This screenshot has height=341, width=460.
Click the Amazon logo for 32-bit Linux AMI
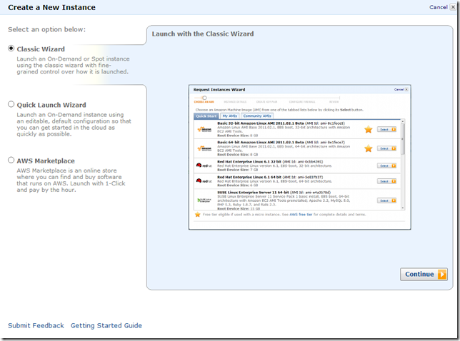(x=204, y=129)
